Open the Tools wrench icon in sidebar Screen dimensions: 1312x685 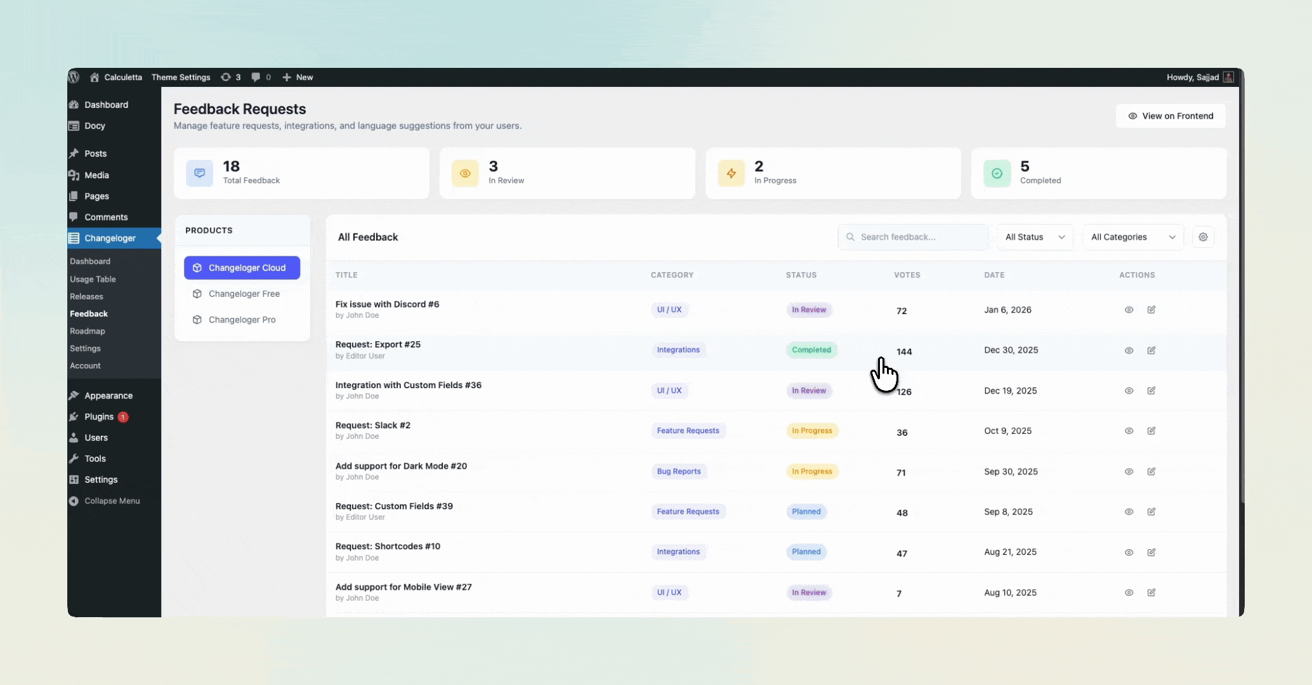click(x=74, y=458)
